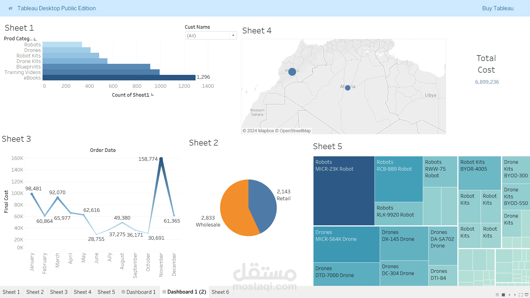Select the DX-145 Drone treemap tile

404,243
